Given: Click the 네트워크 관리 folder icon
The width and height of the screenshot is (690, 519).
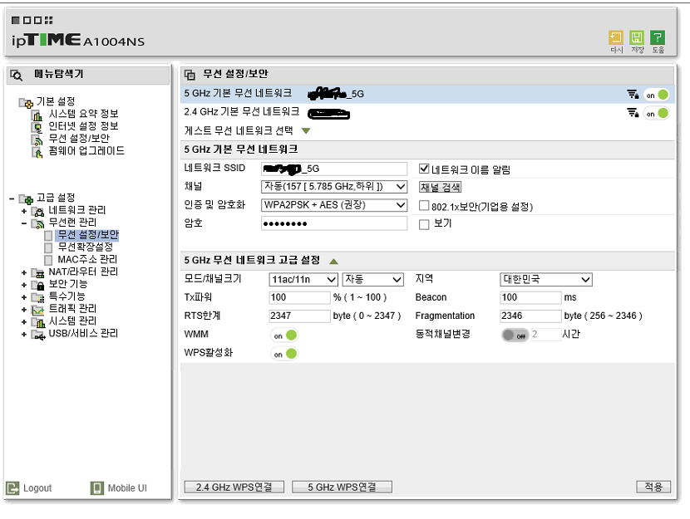Looking at the screenshot, I should point(38,212).
